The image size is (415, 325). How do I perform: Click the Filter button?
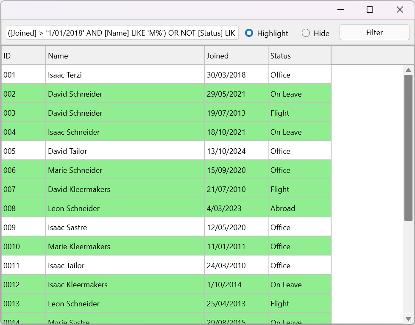pyautogui.click(x=374, y=32)
